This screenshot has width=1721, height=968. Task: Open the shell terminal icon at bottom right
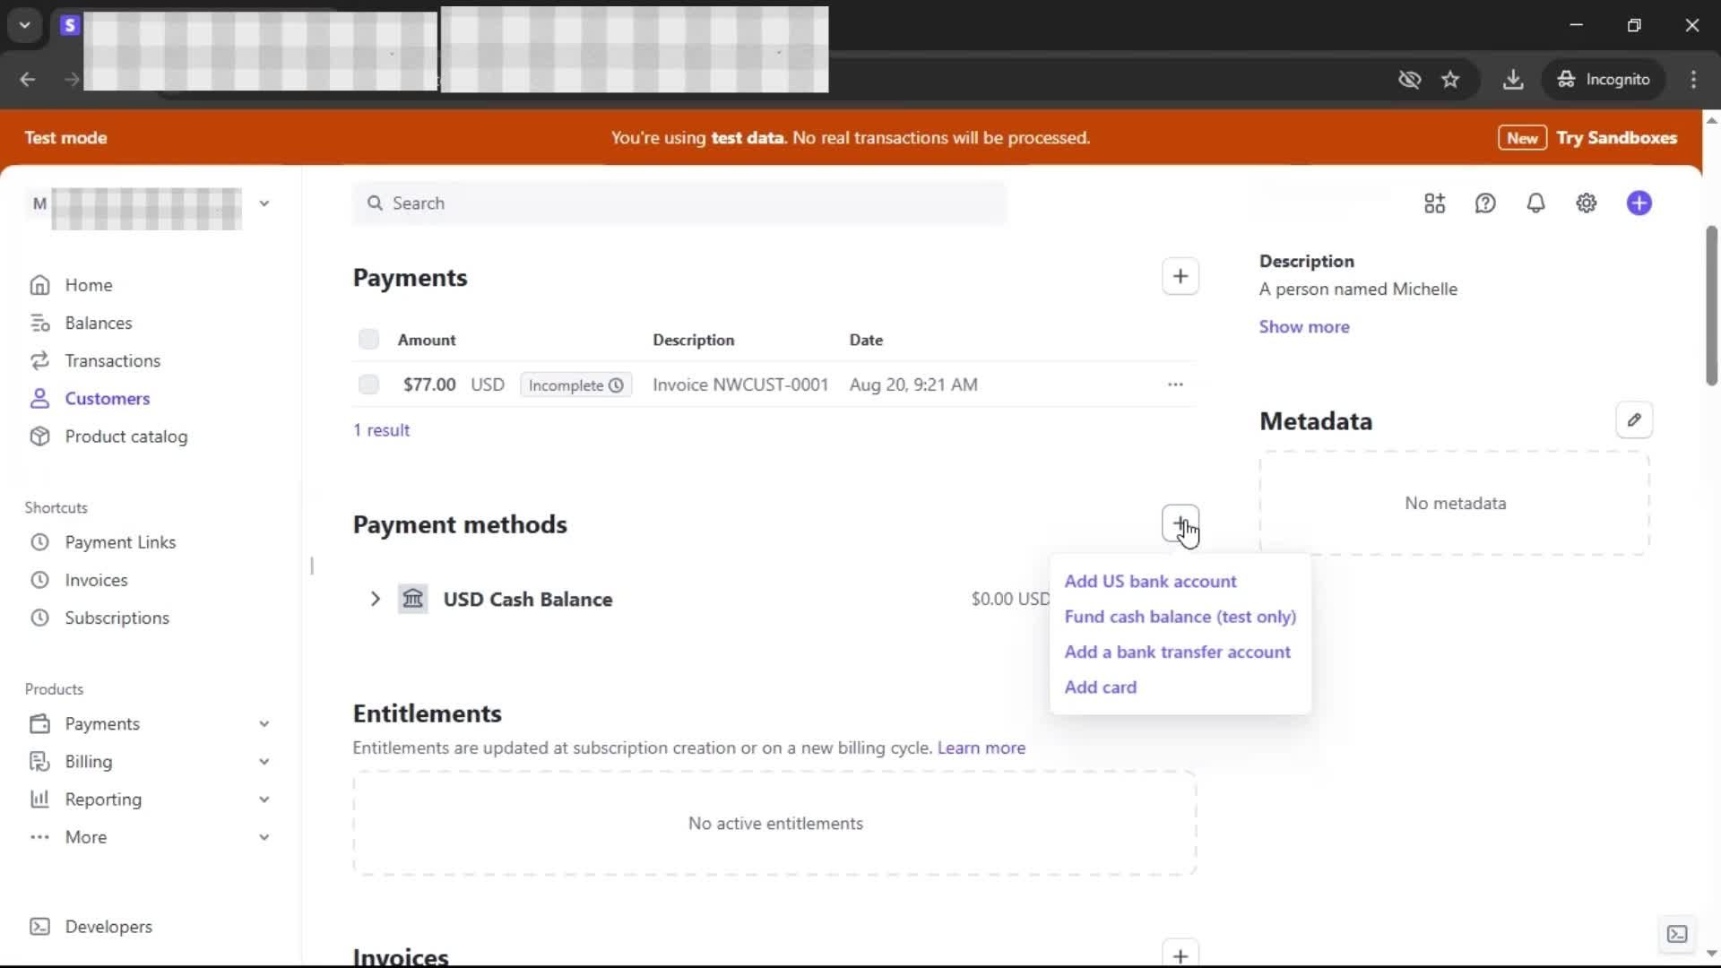coord(1676,934)
